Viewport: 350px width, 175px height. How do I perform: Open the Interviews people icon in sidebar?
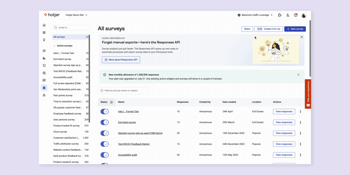click(x=44, y=95)
